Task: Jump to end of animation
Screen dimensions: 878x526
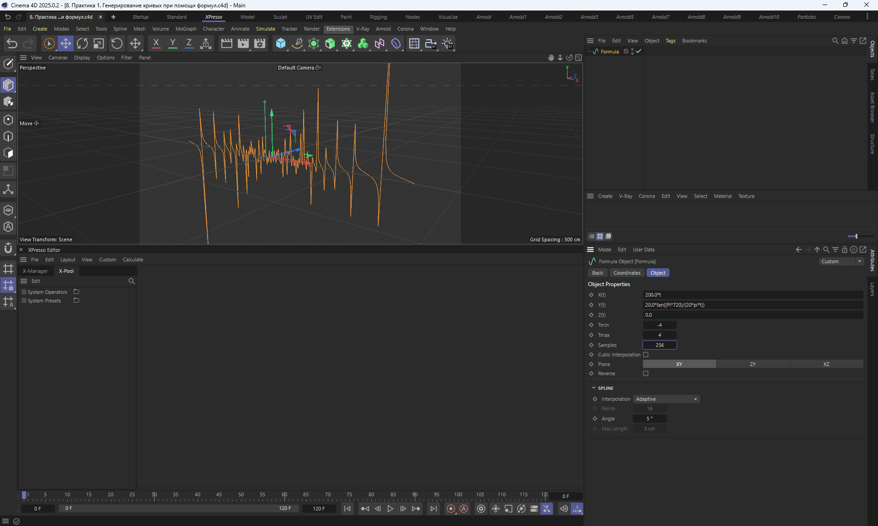Action: coord(433,509)
